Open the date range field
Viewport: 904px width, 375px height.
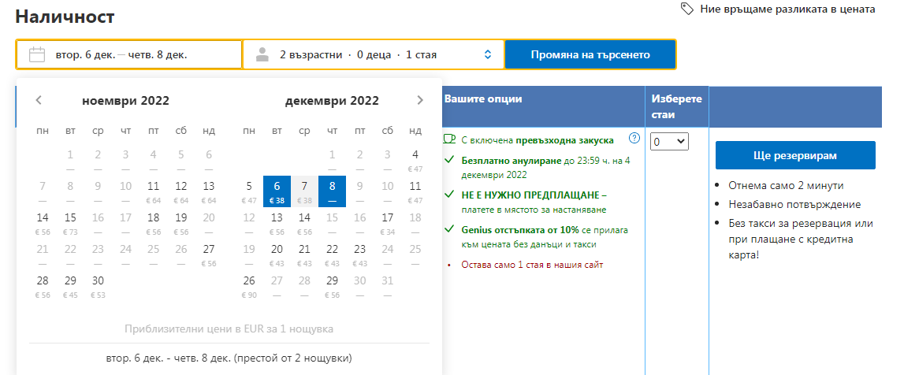pos(129,54)
